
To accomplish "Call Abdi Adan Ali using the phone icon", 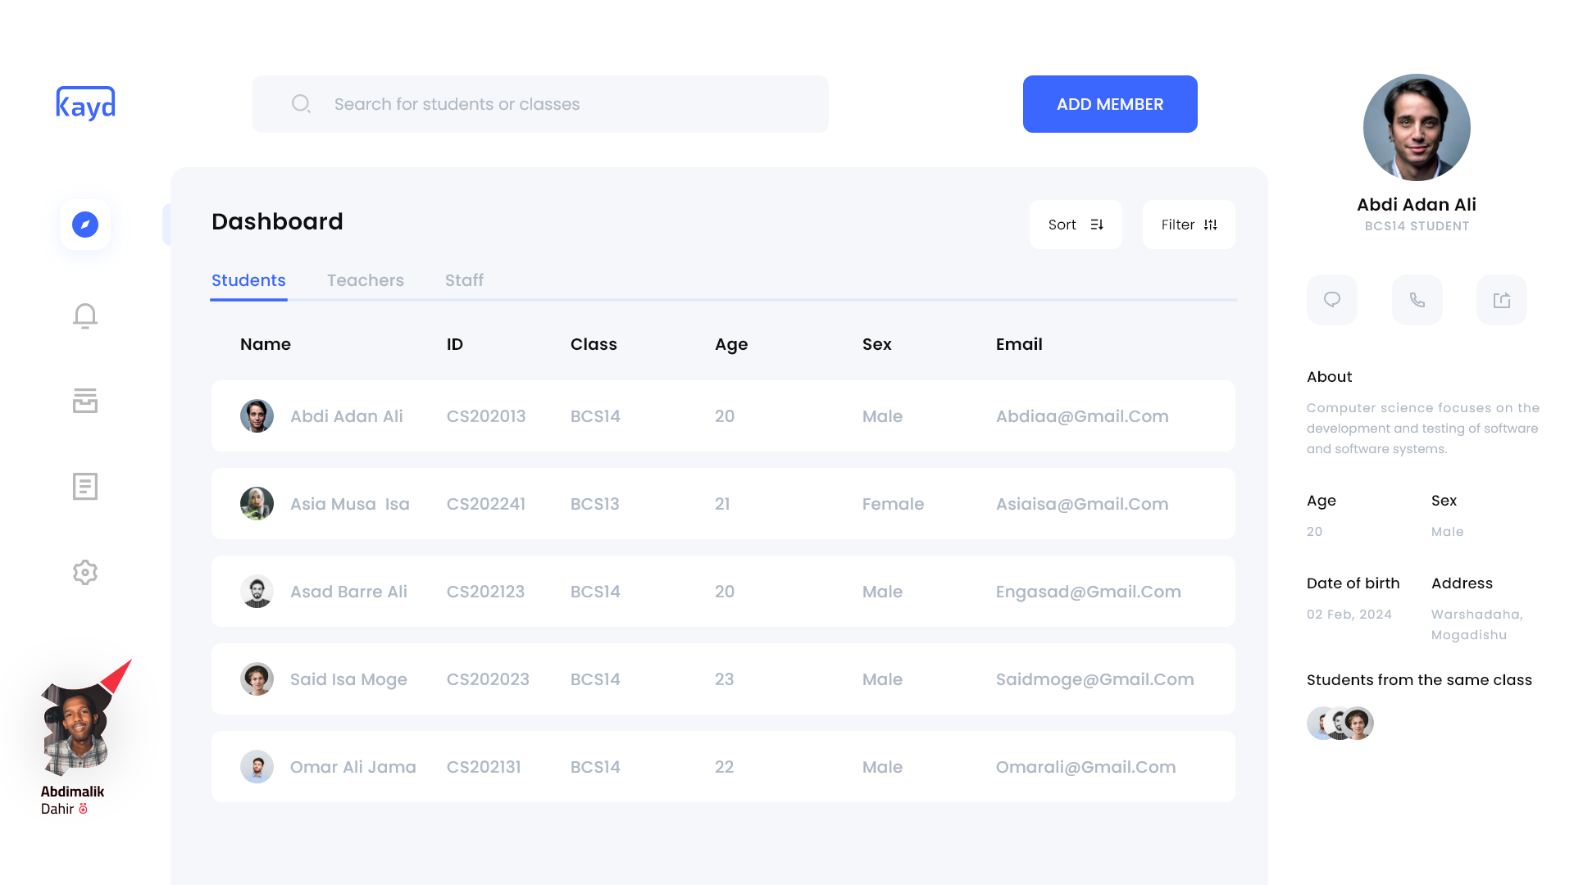I will pyautogui.click(x=1417, y=300).
